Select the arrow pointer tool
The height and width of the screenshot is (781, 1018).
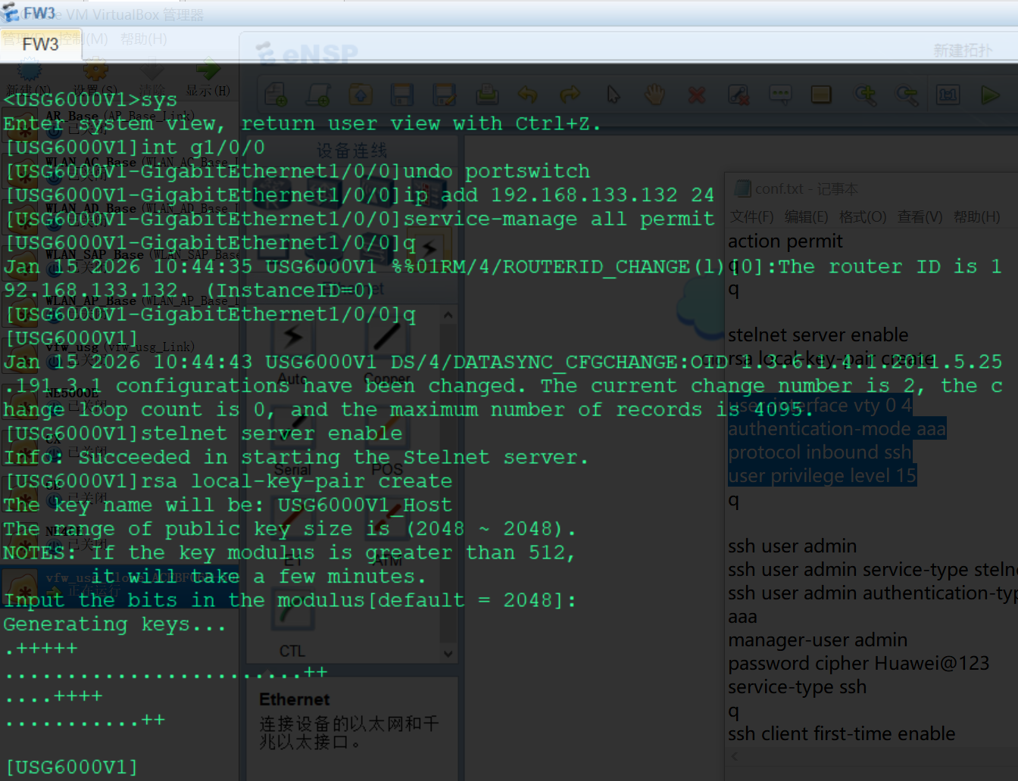[613, 95]
